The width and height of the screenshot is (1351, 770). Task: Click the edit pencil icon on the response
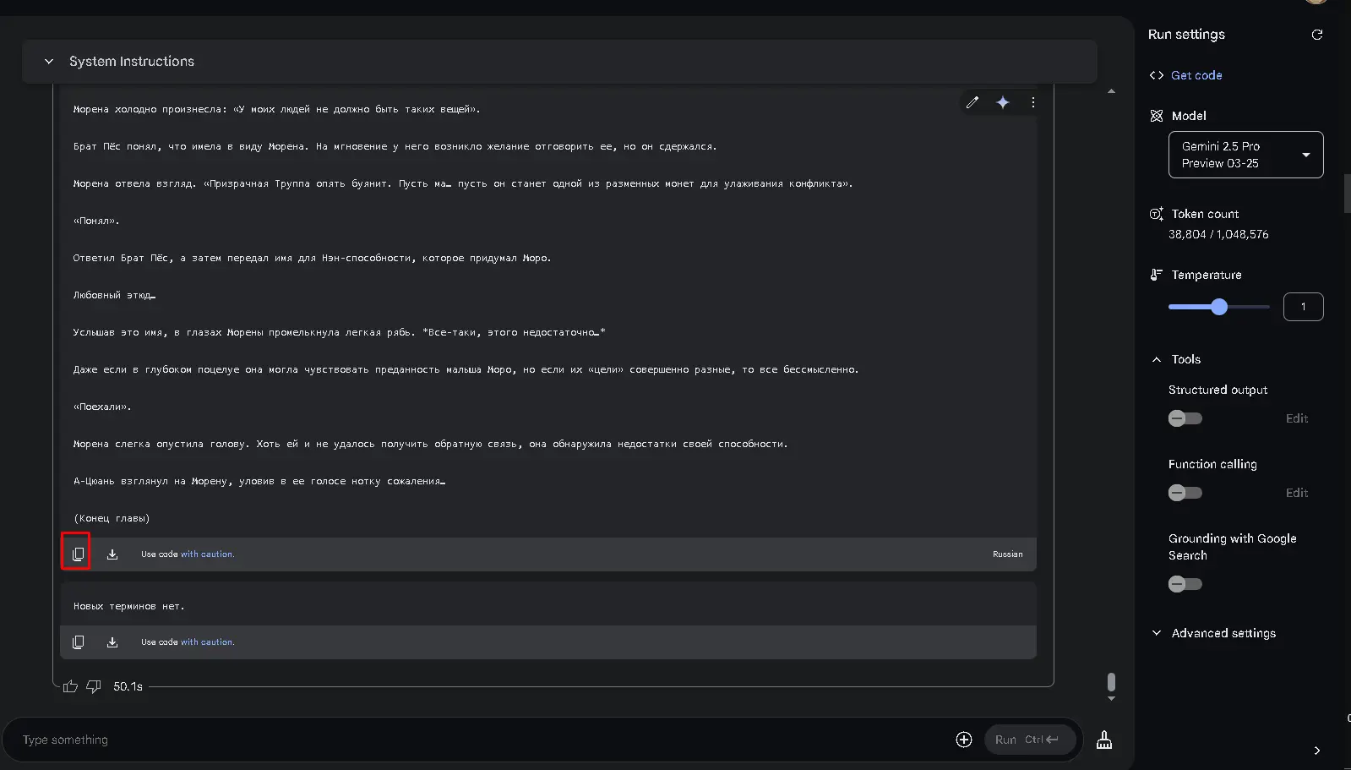pyautogui.click(x=972, y=102)
